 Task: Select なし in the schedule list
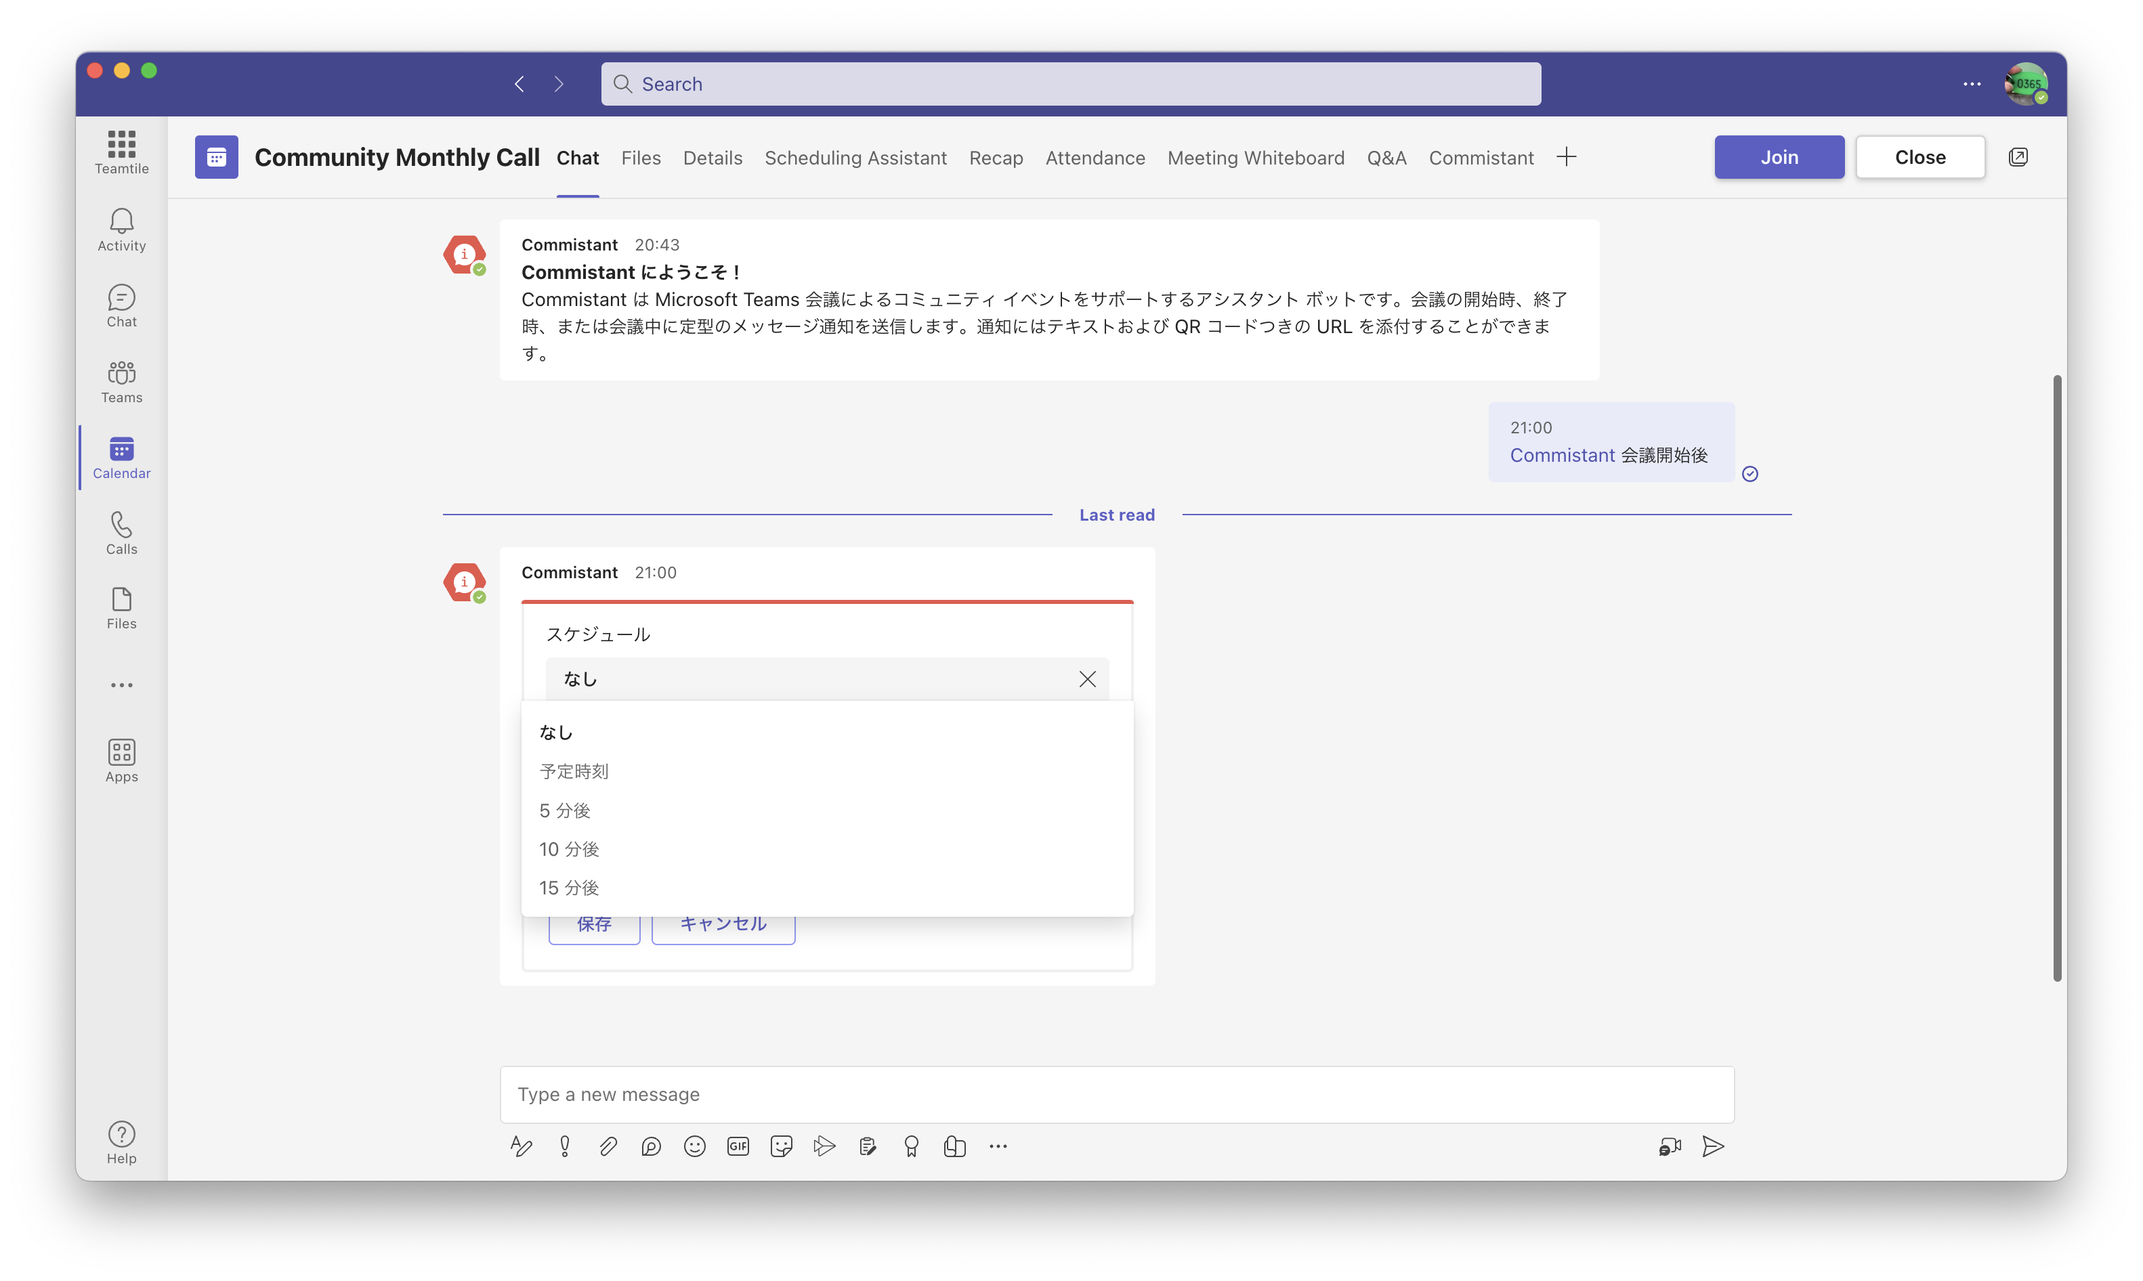coord(827,733)
